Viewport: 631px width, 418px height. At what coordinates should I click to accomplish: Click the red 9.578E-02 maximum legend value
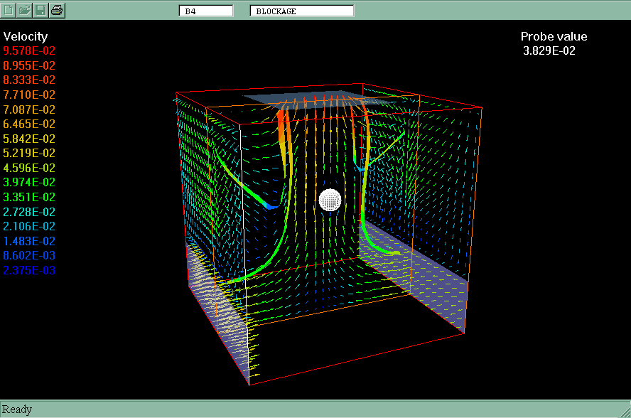29,51
